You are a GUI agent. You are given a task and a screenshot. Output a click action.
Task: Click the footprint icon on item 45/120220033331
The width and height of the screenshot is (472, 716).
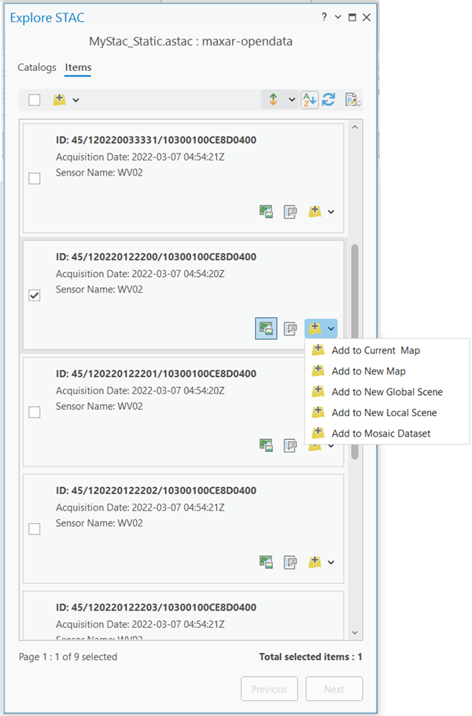[267, 212]
